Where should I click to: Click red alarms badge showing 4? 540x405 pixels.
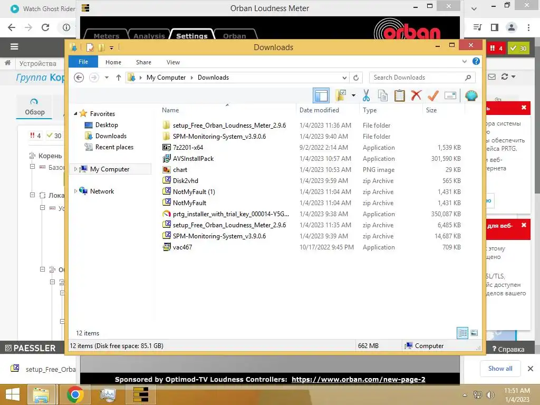tap(496, 48)
